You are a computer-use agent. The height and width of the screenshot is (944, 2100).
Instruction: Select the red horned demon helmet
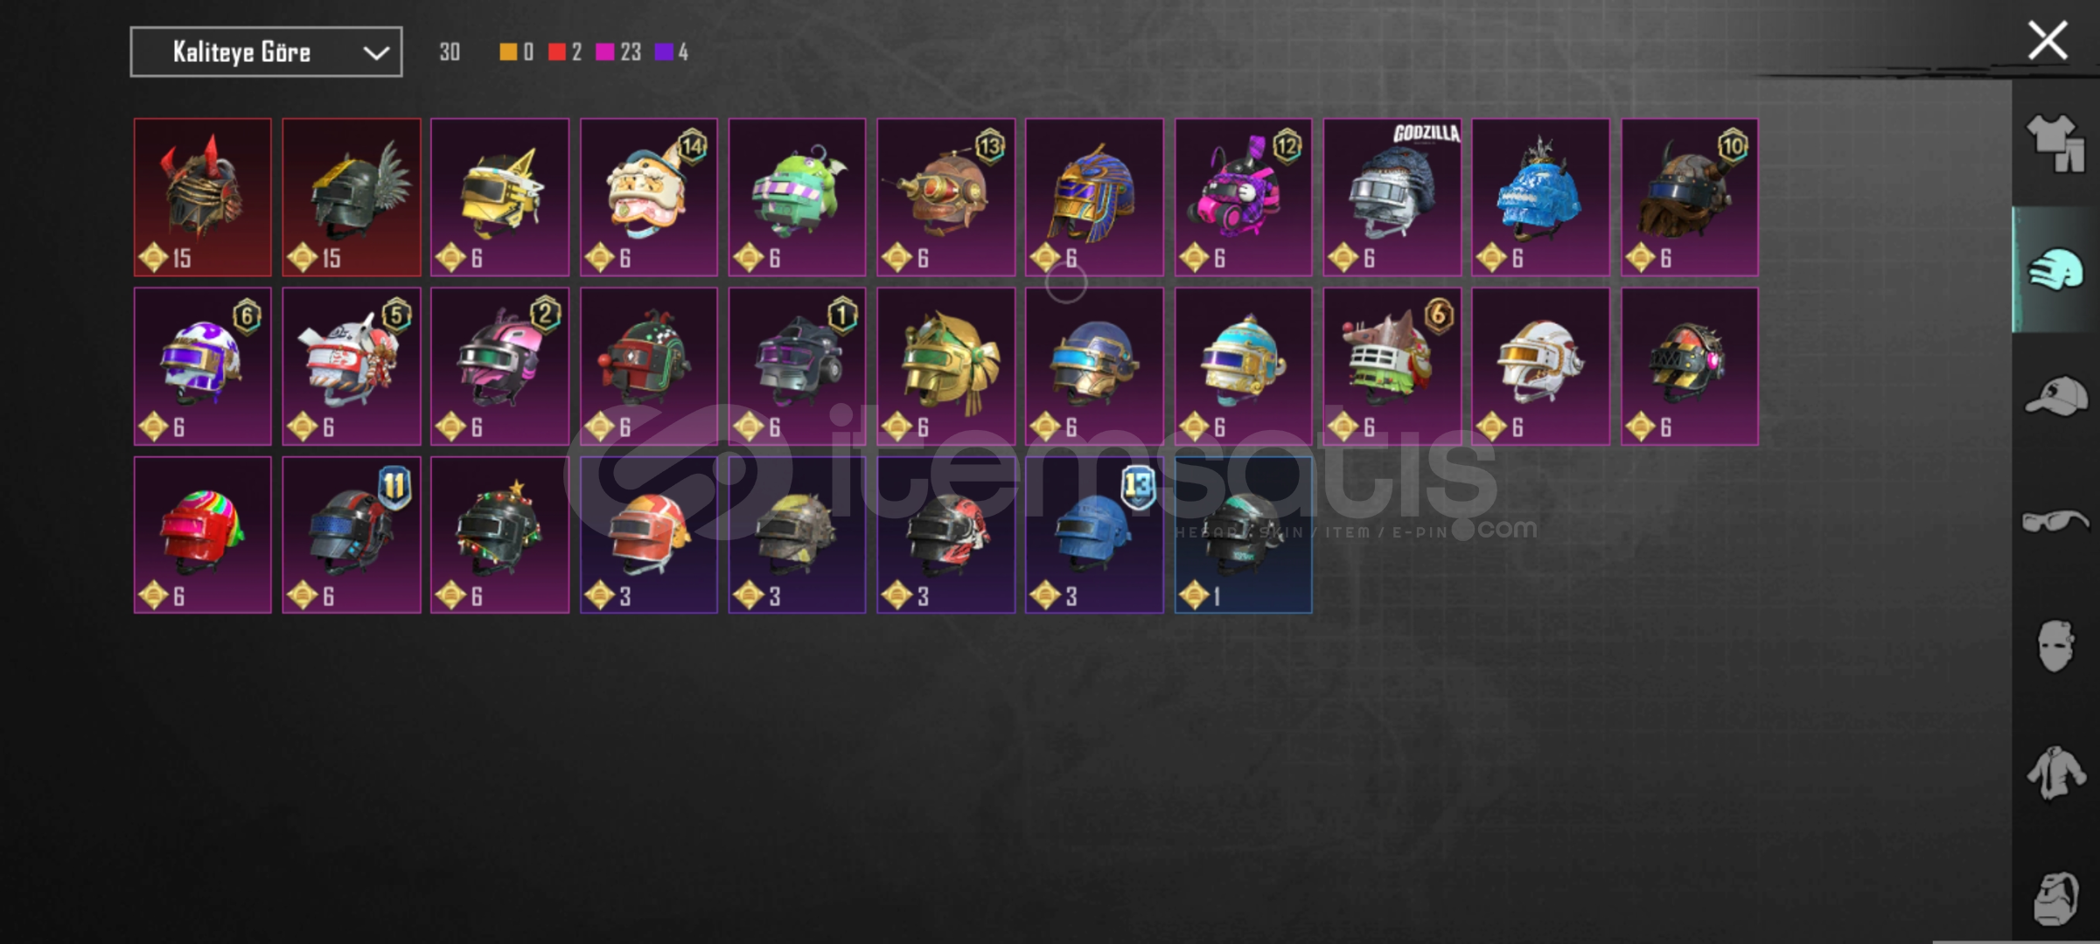coord(202,198)
